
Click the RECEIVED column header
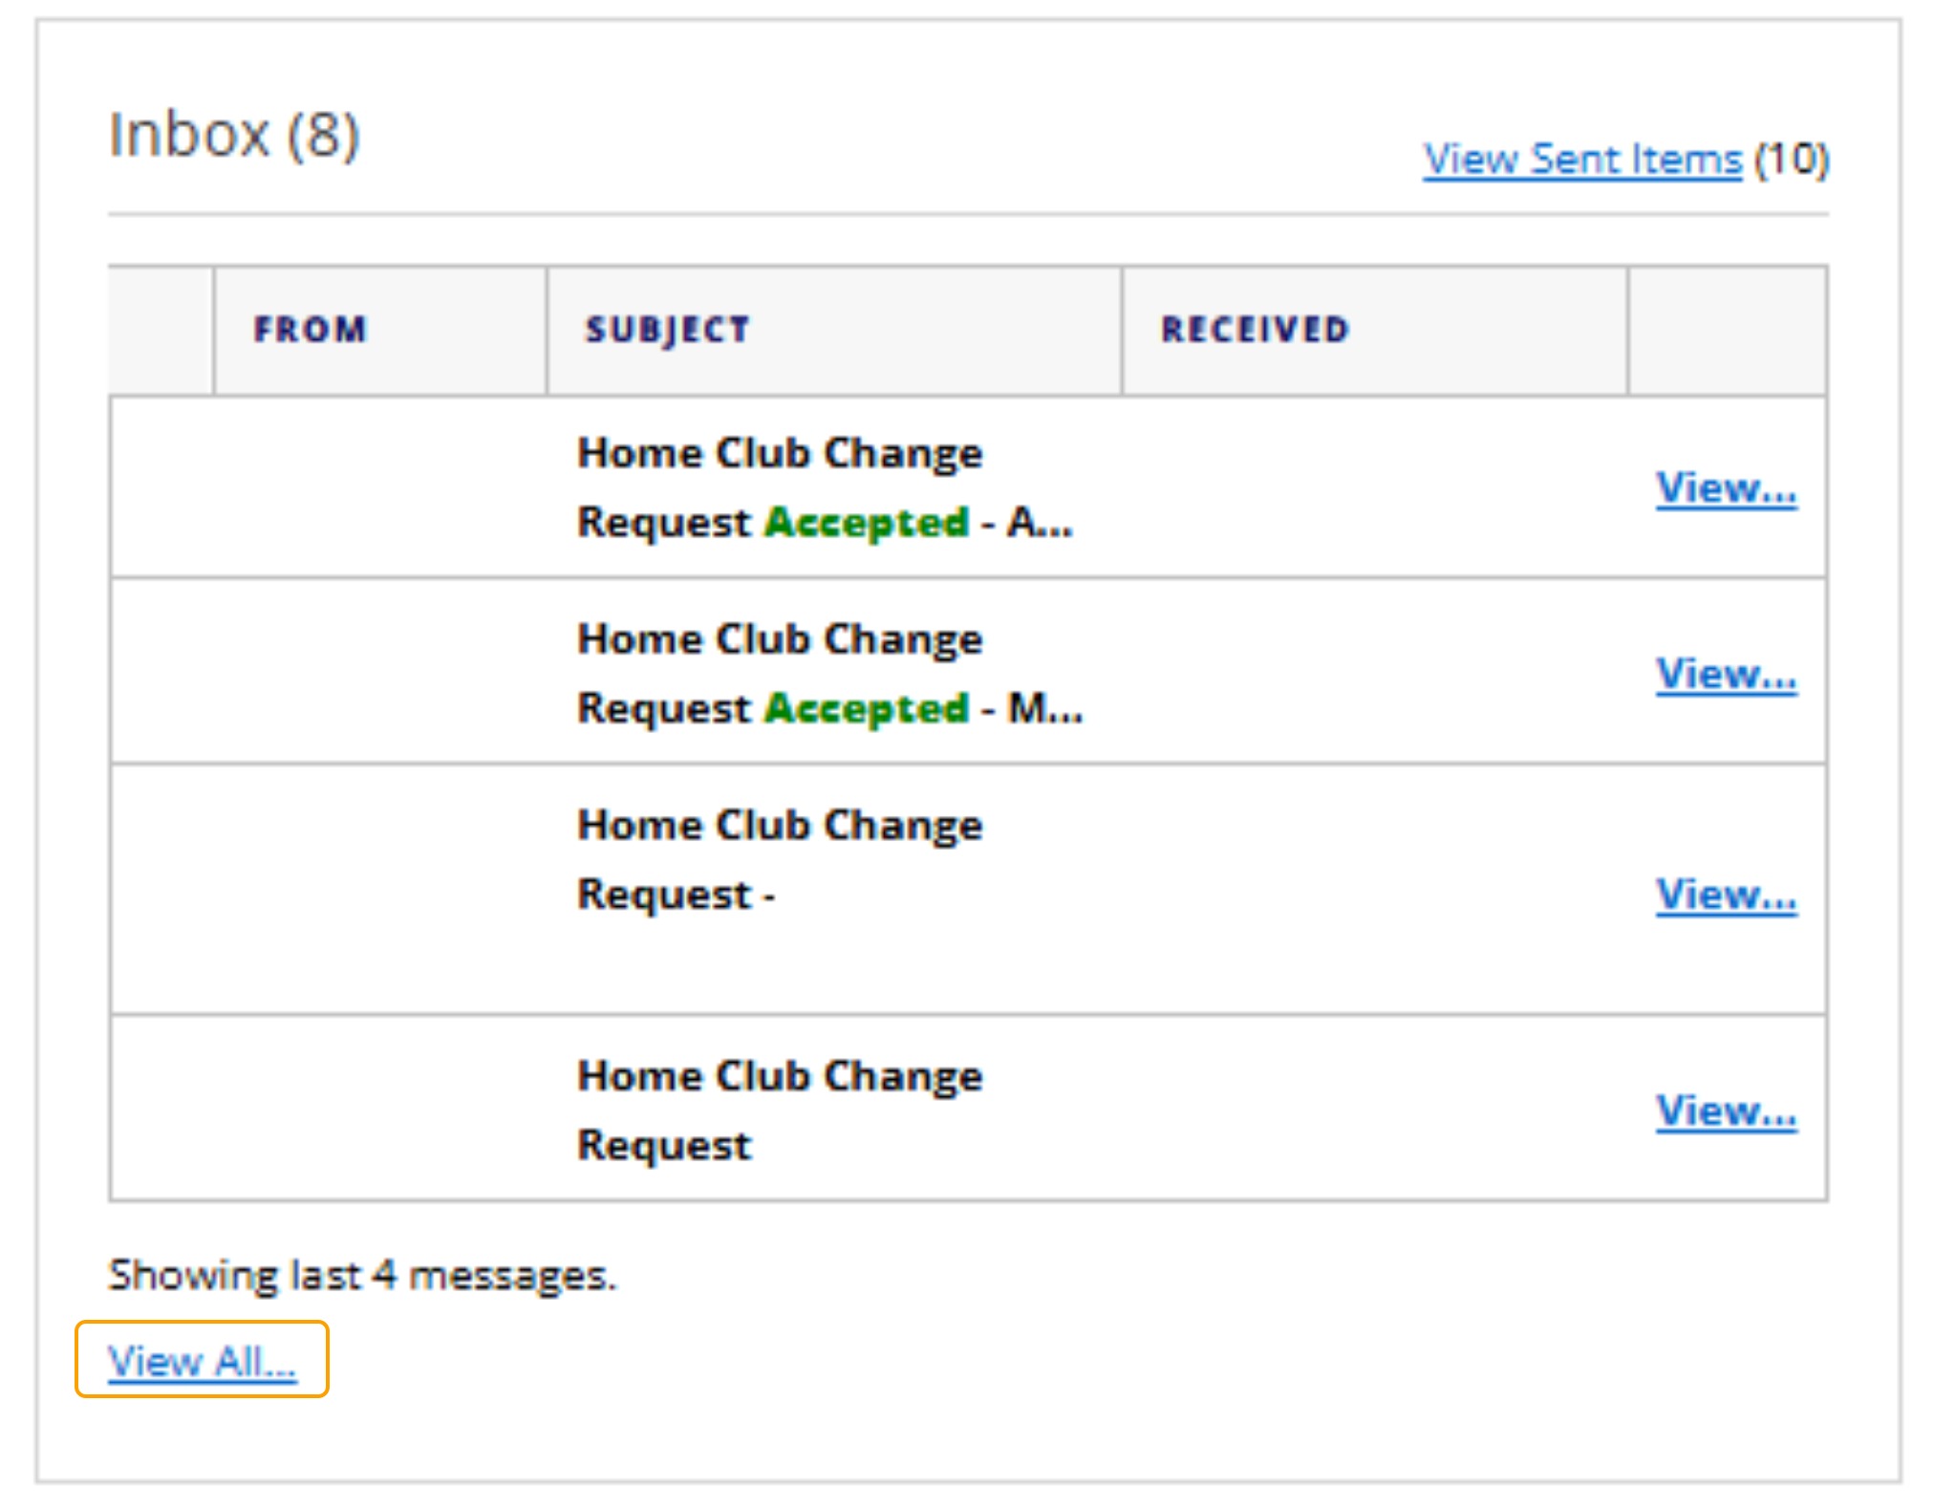pos(1254,330)
